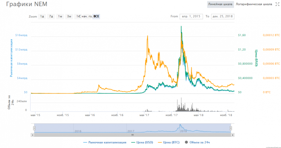Click the $4млрд axis label
The height and width of the screenshot is (148, 281).
pyautogui.click(x=22, y=78)
